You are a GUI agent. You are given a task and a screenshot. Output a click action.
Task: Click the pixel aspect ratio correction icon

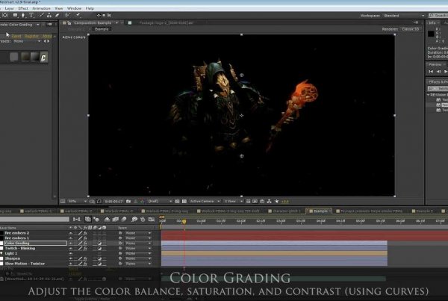coord(249,202)
